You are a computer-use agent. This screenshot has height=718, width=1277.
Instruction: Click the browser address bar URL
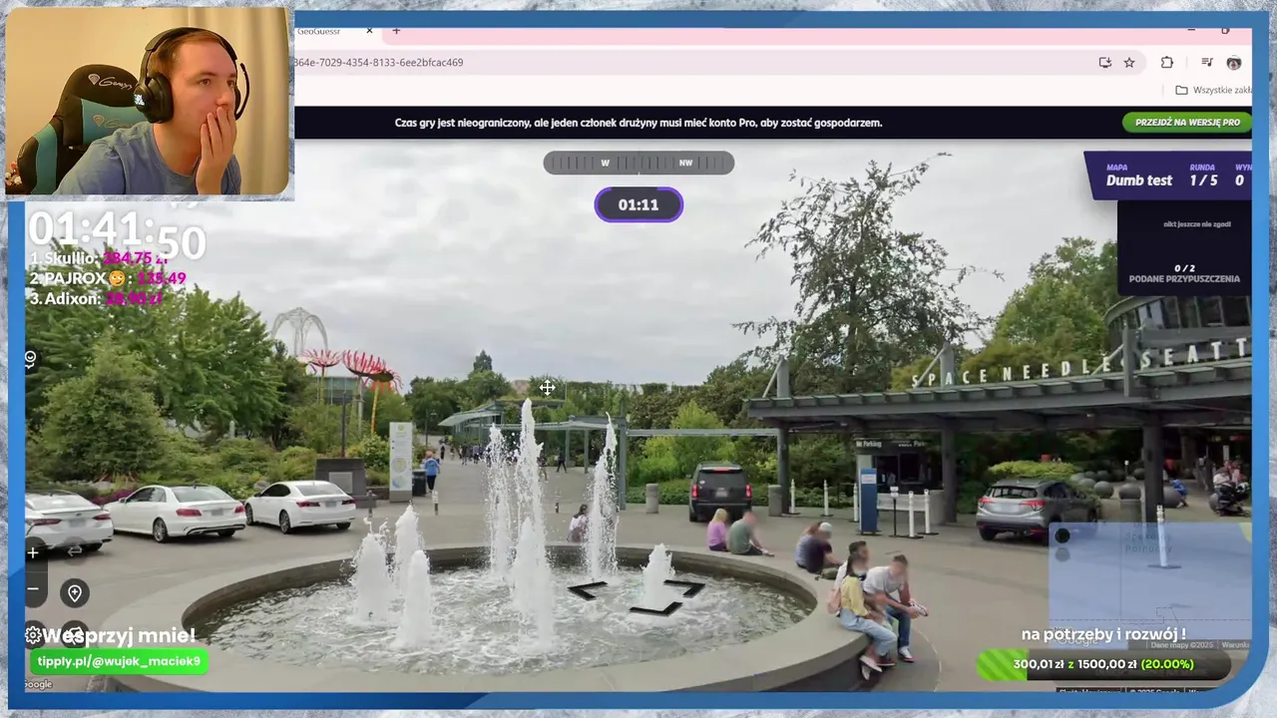point(378,62)
